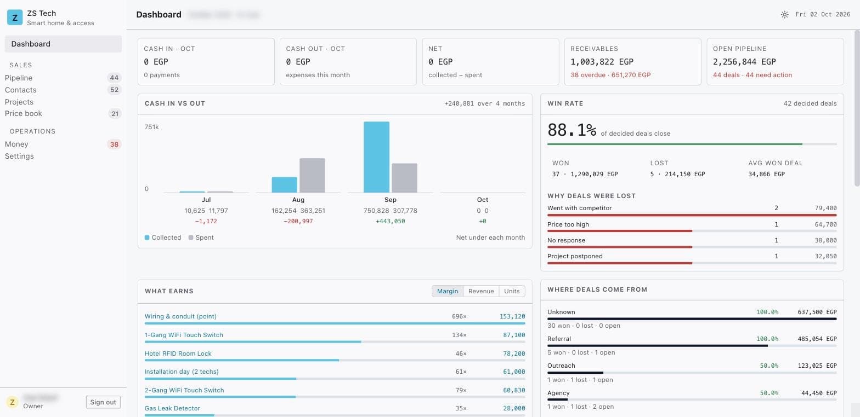Click the Cash In Oct card

[x=206, y=61]
